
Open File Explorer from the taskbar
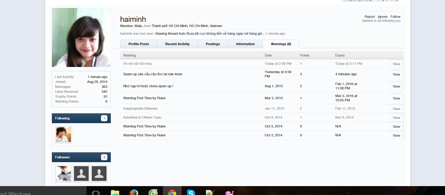click(115, 193)
